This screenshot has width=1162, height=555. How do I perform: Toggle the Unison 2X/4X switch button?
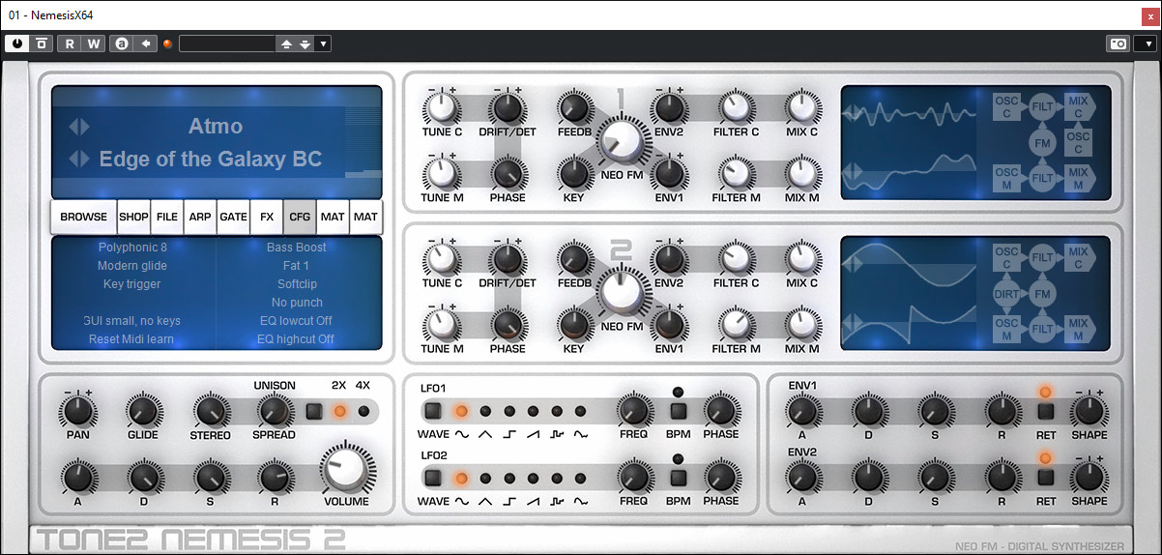click(313, 411)
